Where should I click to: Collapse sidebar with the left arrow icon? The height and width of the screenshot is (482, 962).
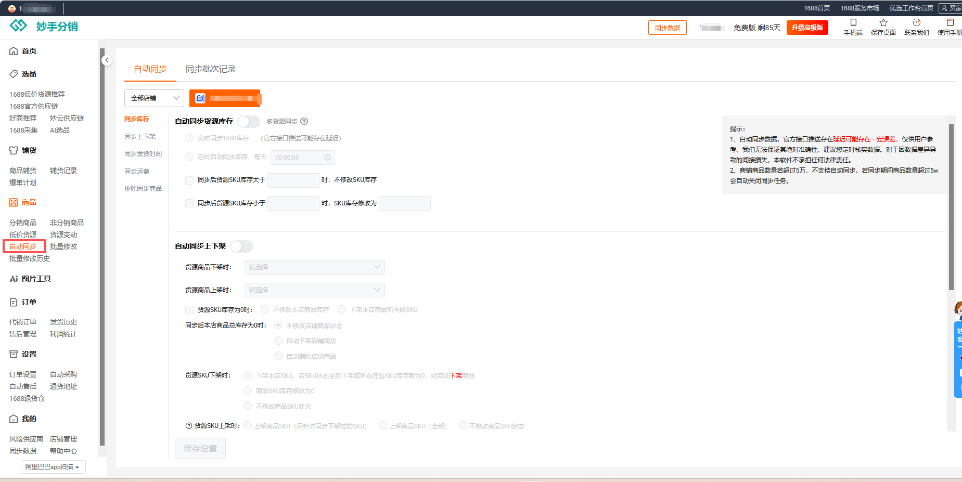[107, 60]
